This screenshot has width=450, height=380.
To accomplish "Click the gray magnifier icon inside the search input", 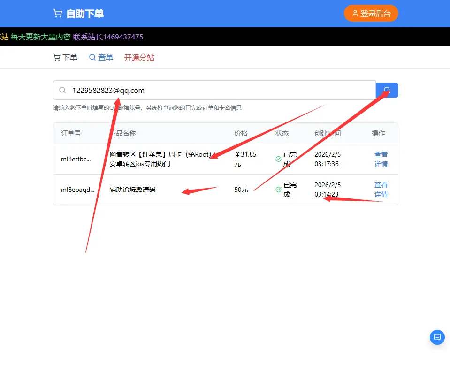I will click(61, 90).
